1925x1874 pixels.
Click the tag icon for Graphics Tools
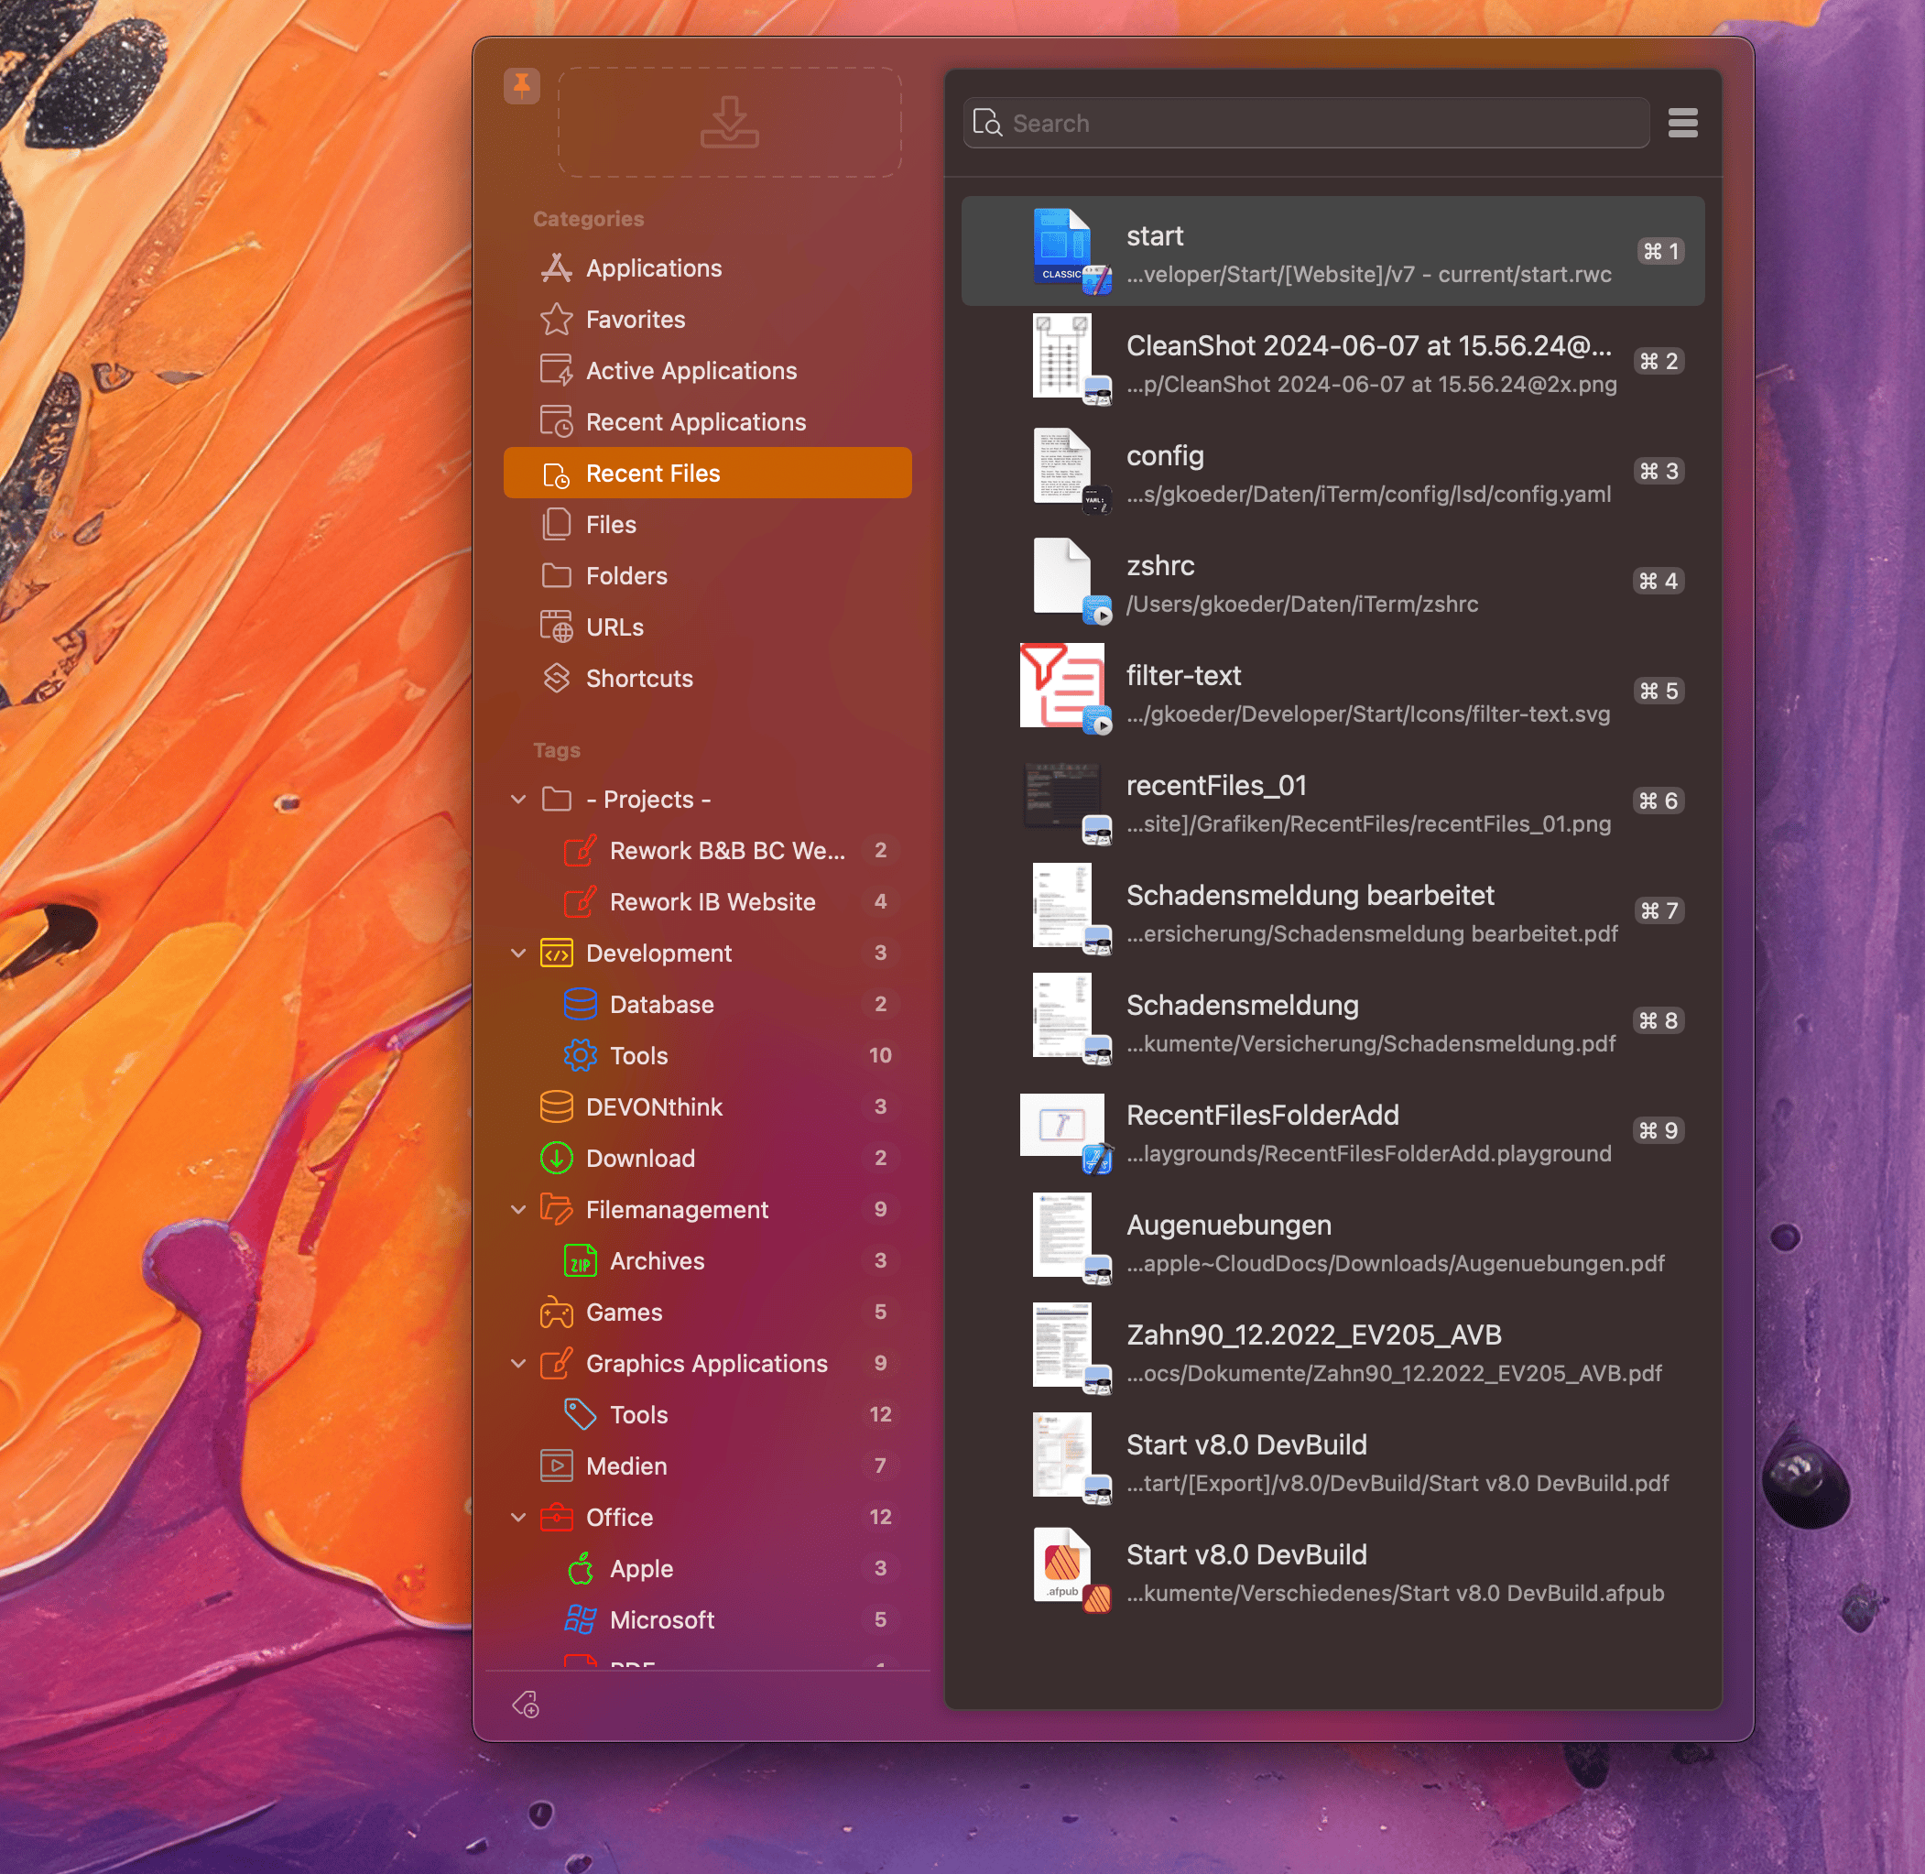coord(580,1414)
